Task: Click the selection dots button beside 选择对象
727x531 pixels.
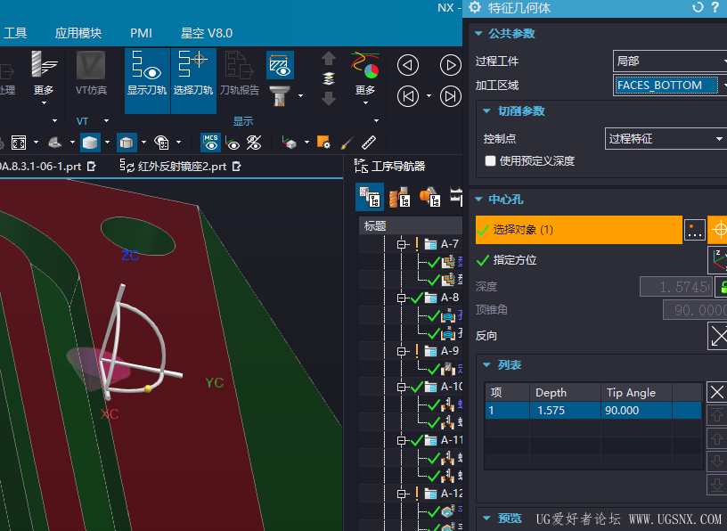Action: pos(695,230)
